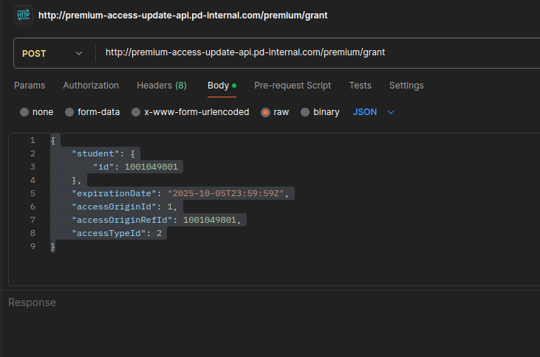This screenshot has width=540, height=357.
Task: Open the POST method dropdown
Action: click(x=53, y=53)
